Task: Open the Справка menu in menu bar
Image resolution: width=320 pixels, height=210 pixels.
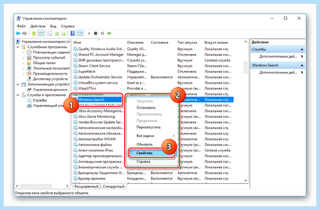Action: pos(68,26)
